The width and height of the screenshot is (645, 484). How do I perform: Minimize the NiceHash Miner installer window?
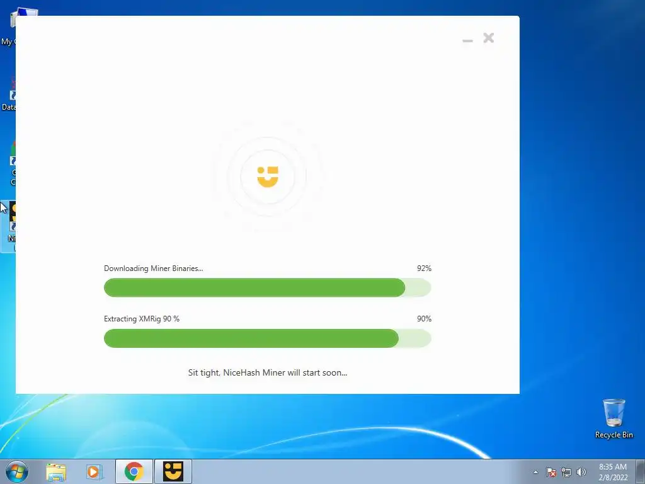point(467,40)
